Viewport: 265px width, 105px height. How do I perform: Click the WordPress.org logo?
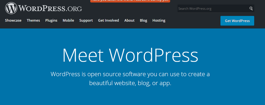point(44,8)
